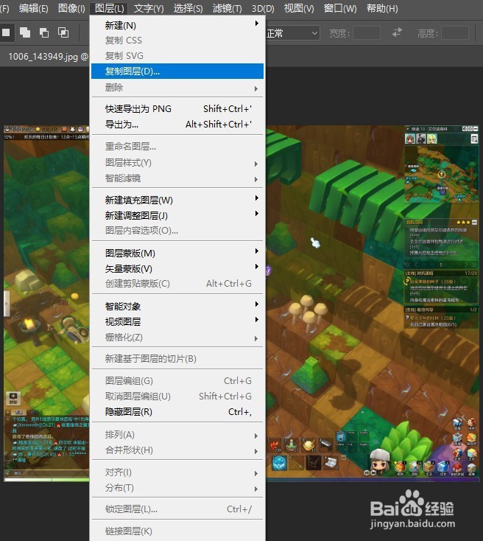
Task: Choose 复制 SVG menu entry
Action: point(177,55)
